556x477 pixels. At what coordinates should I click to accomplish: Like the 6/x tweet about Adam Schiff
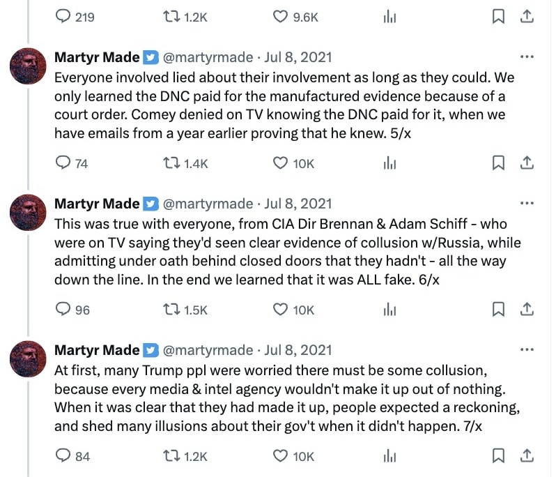[x=280, y=310]
